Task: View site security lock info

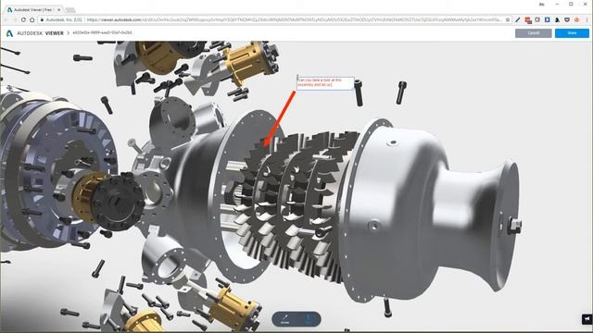Action: click(43, 19)
